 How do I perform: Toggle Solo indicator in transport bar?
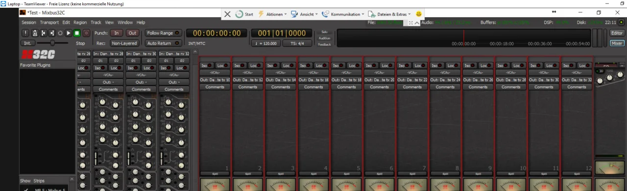324,32
